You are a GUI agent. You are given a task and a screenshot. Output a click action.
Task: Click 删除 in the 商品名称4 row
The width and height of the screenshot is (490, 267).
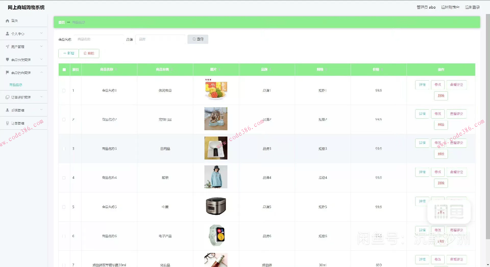441,183
